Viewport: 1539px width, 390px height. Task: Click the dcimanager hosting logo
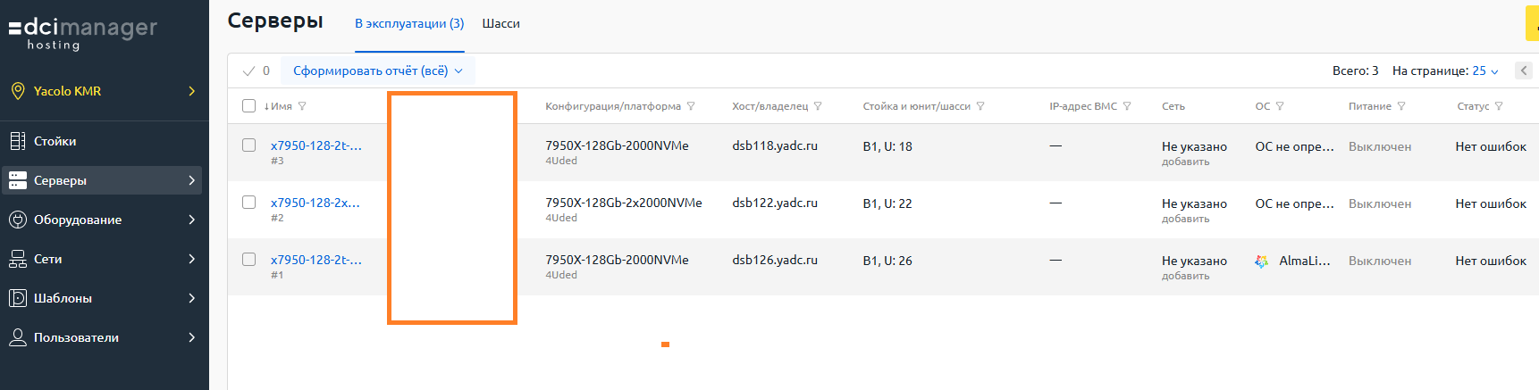83,33
